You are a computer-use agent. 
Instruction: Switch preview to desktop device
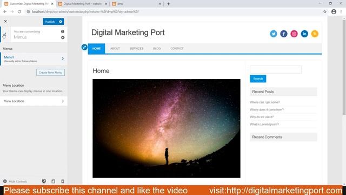pyautogui.click(x=44, y=181)
